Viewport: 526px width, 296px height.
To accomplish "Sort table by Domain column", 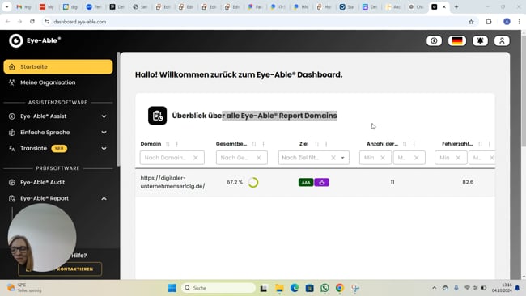I will tap(168, 144).
